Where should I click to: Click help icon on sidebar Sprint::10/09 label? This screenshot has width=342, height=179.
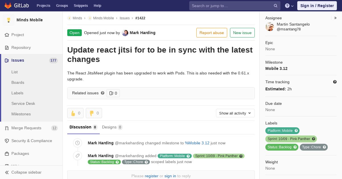pos(313,139)
